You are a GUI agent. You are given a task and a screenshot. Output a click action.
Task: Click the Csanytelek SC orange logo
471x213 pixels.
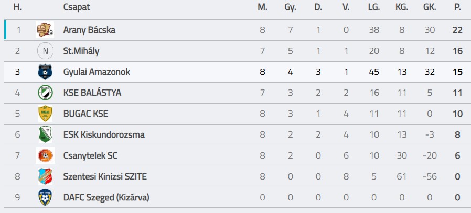(45, 155)
